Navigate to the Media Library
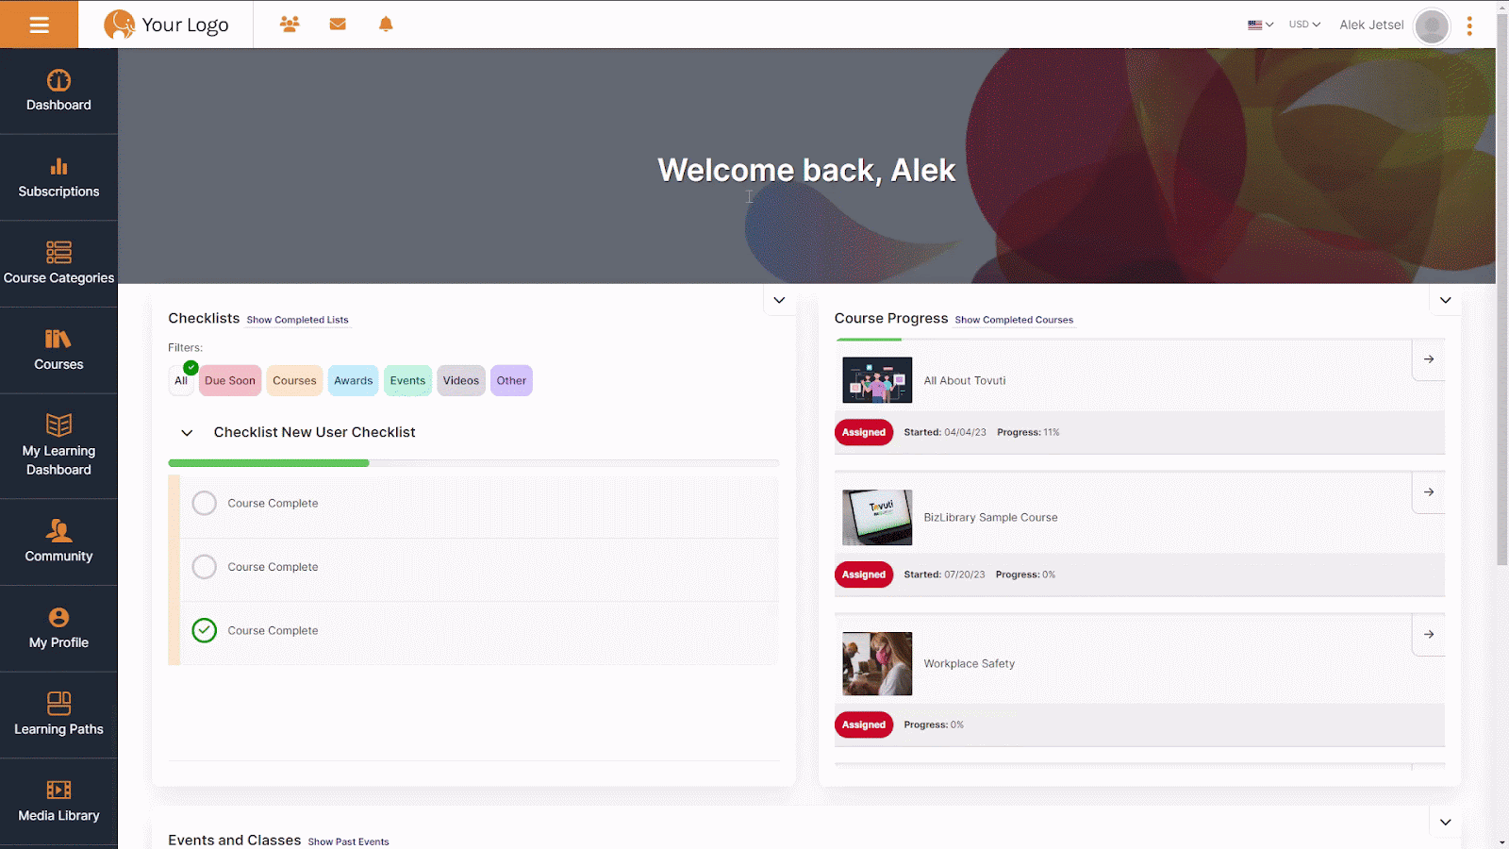 pos(58,801)
